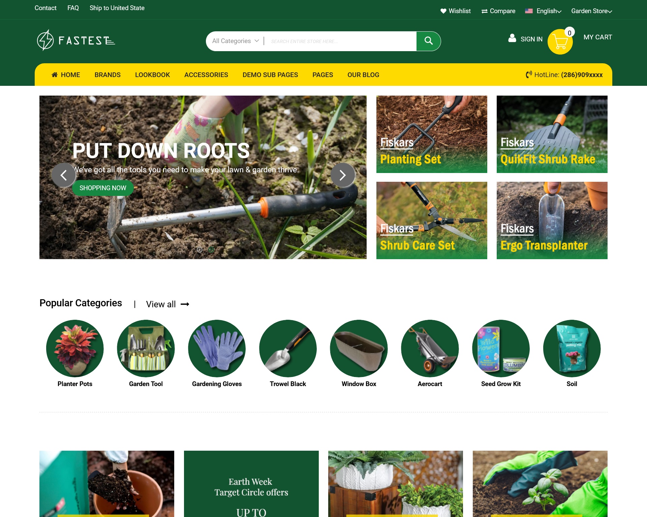Click the Gardening Gloves category thumbnail

tap(217, 348)
